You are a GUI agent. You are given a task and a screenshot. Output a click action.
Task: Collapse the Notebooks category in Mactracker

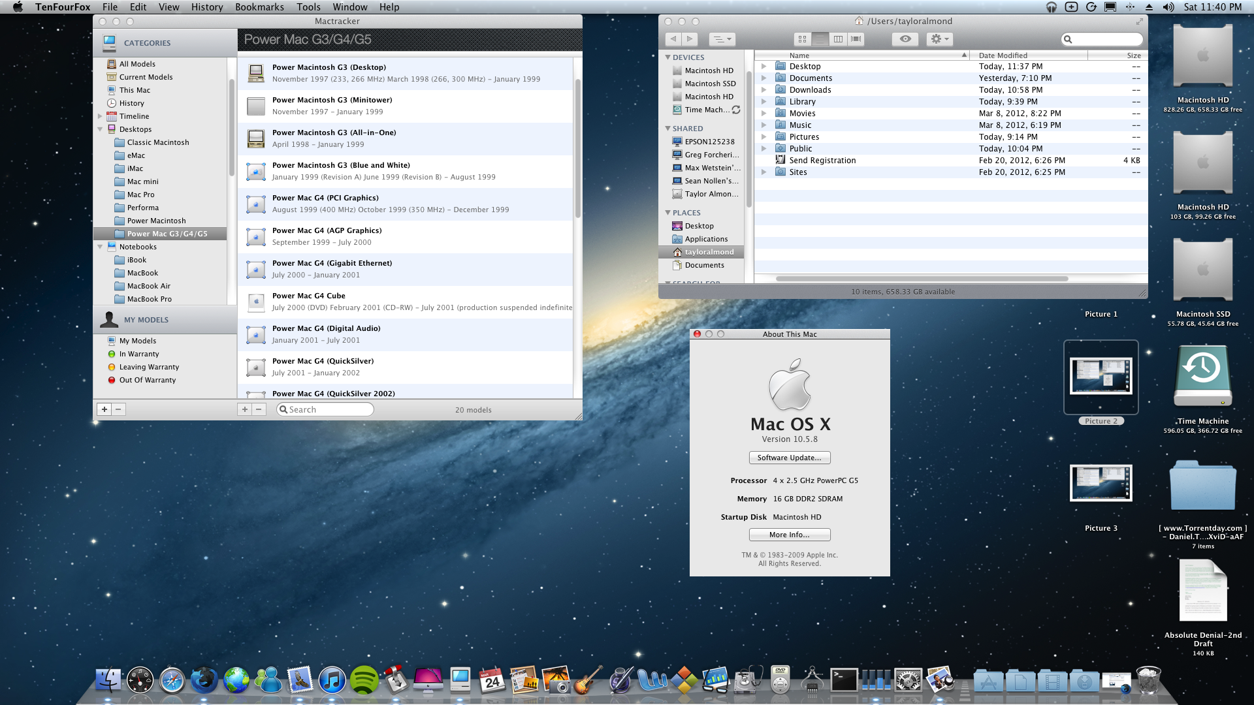[100, 247]
